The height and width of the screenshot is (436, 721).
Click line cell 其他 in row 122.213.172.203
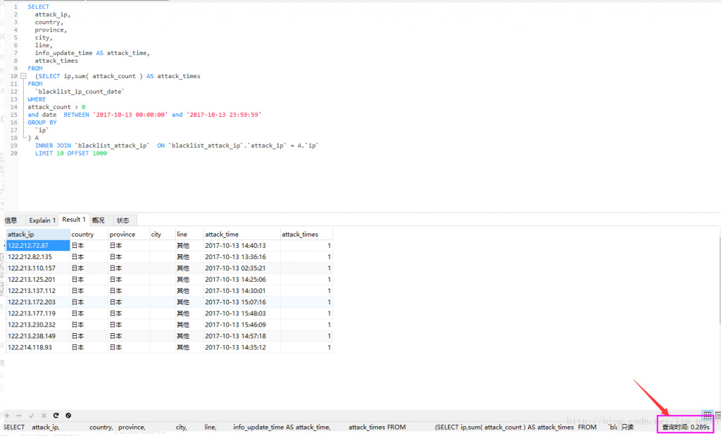(x=189, y=302)
